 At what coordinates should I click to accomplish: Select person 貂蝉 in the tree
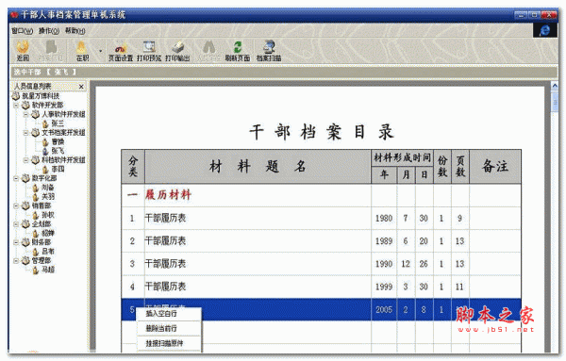pos(48,233)
